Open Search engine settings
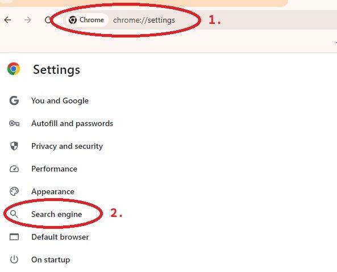The height and width of the screenshot is (272, 337). pos(57,214)
